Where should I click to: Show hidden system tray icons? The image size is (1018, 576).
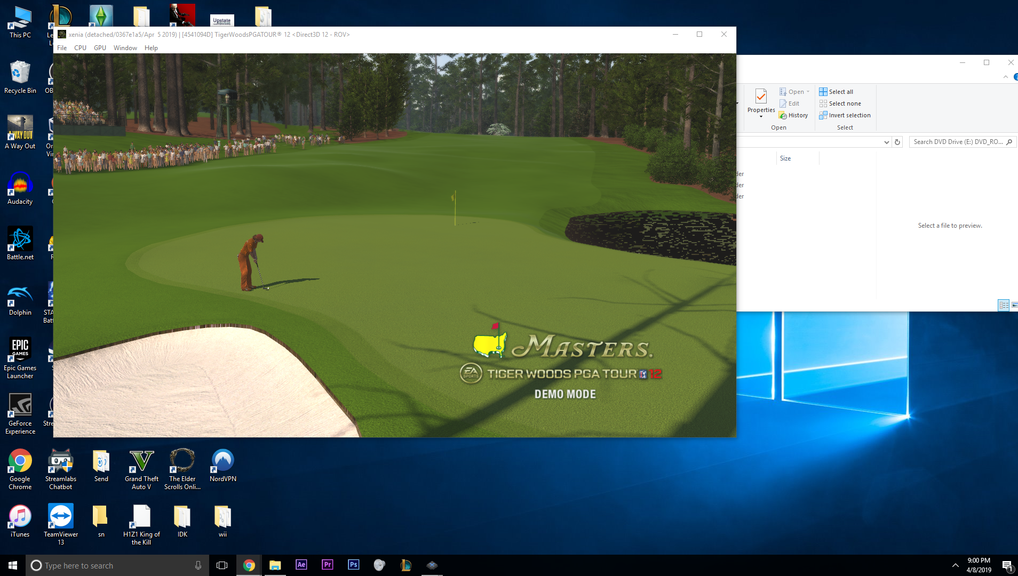[955, 565]
